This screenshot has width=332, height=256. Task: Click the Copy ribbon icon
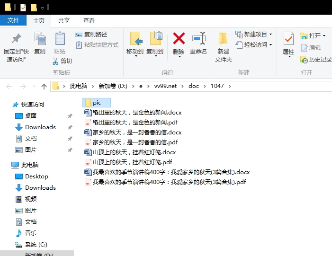point(40,44)
